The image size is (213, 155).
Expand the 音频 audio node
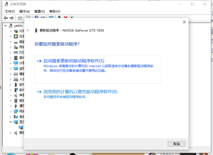click(11, 133)
